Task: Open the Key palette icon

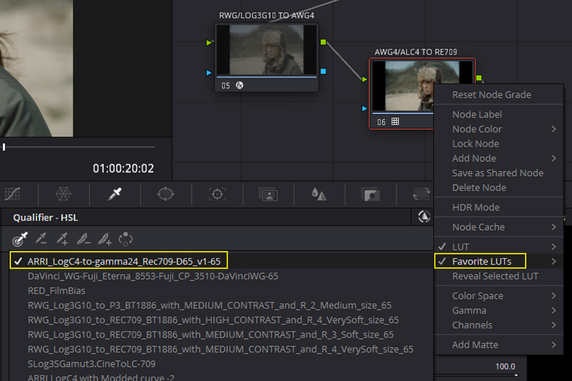Action: coord(370,194)
